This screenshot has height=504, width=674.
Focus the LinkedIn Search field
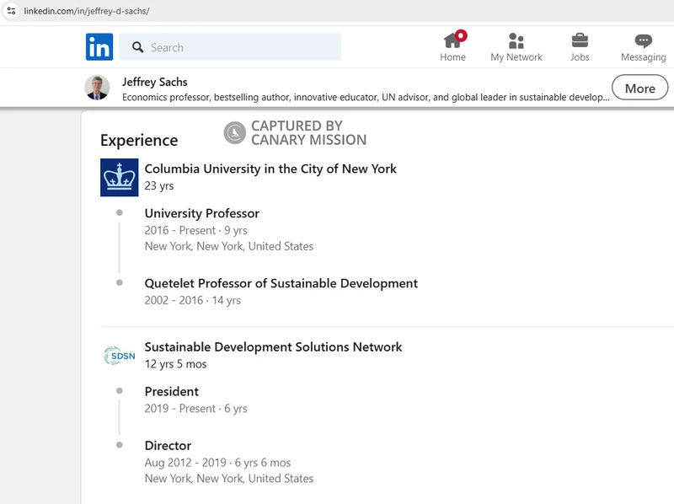[x=230, y=47]
